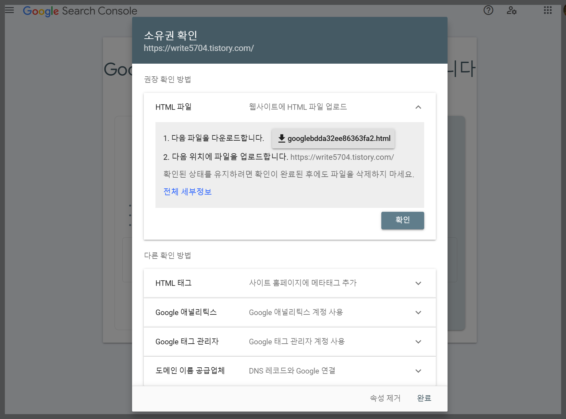Download the googlebdda32ee86363fa2.html file
Viewport: 566px width, 419px height.
[333, 138]
